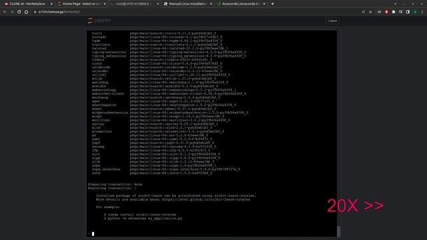Click the 'Executing transaction' line

[x=112, y=188]
